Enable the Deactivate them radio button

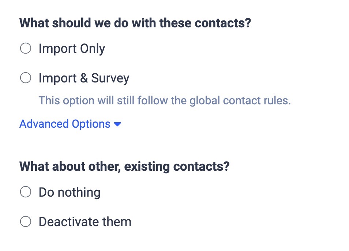click(x=26, y=221)
